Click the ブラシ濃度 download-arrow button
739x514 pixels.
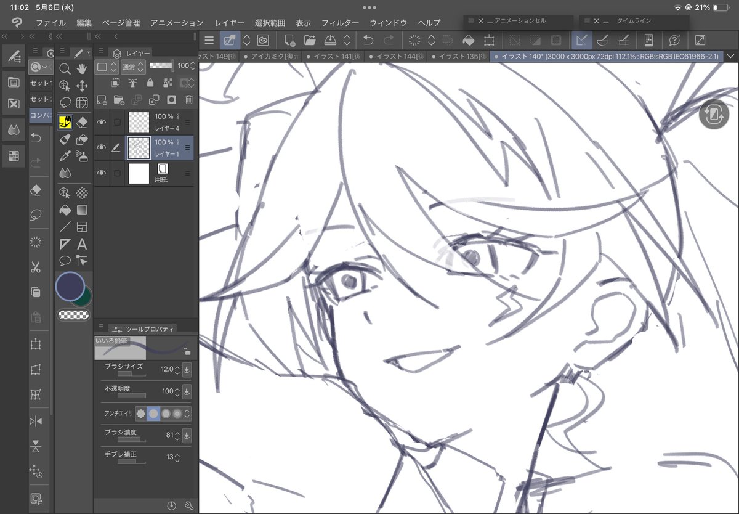coord(187,436)
